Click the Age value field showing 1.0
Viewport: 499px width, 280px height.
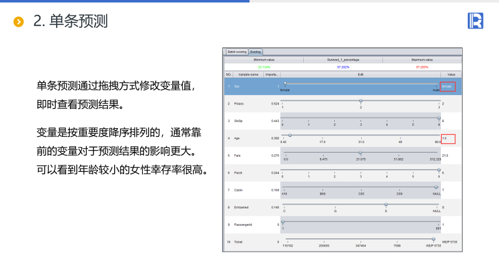[448, 138]
